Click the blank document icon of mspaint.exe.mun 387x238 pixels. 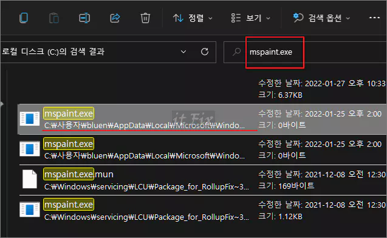[x=30, y=179]
